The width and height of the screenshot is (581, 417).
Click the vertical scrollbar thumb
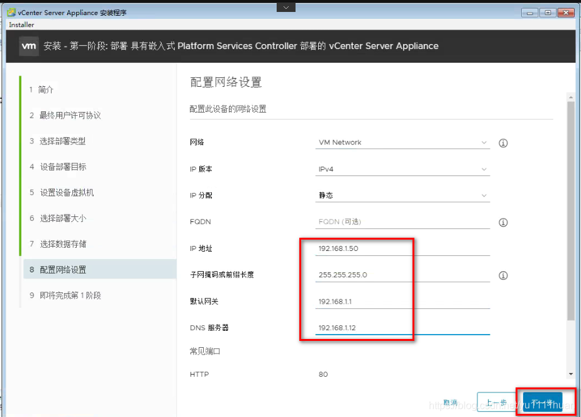click(571, 211)
